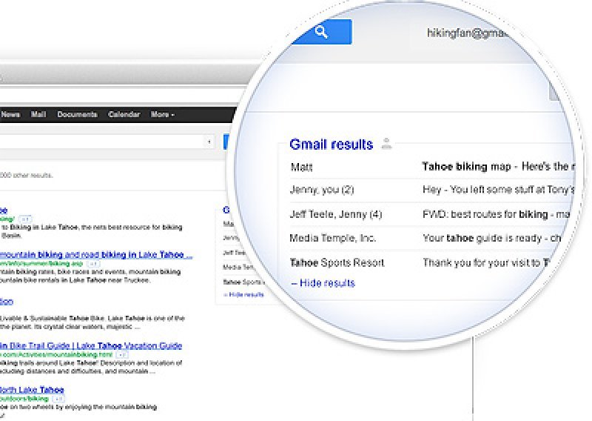Open the Media Temple, Inc. email
This screenshot has height=421, width=592.
click(425, 239)
